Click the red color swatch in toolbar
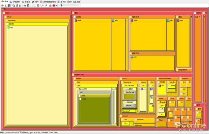The width and height of the screenshot is (209, 134). (54, 5)
